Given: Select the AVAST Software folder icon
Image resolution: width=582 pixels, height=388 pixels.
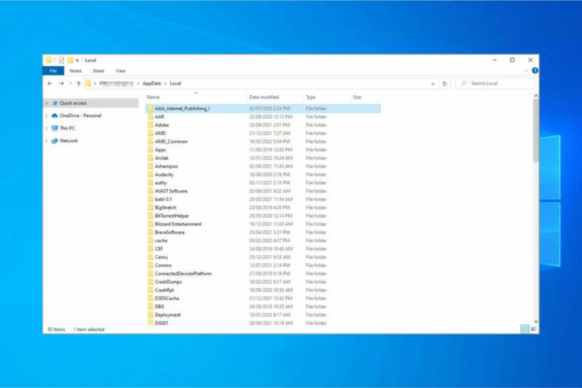Looking at the screenshot, I should (x=150, y=191).
